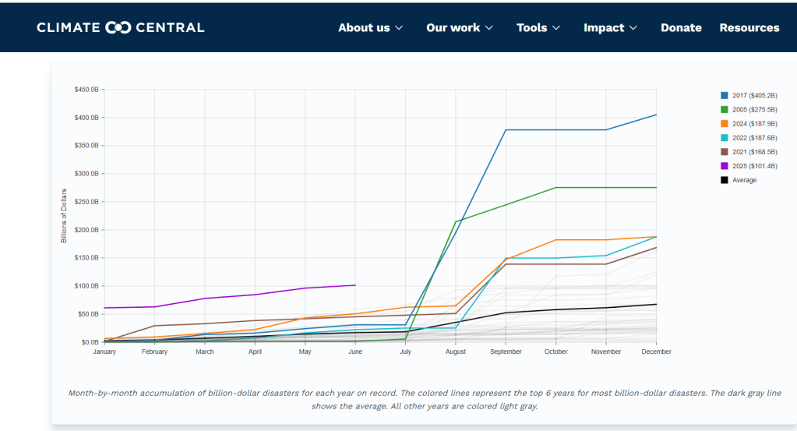797x431 pixels.
Task: Open the Resources page
Action: (749, 27)
